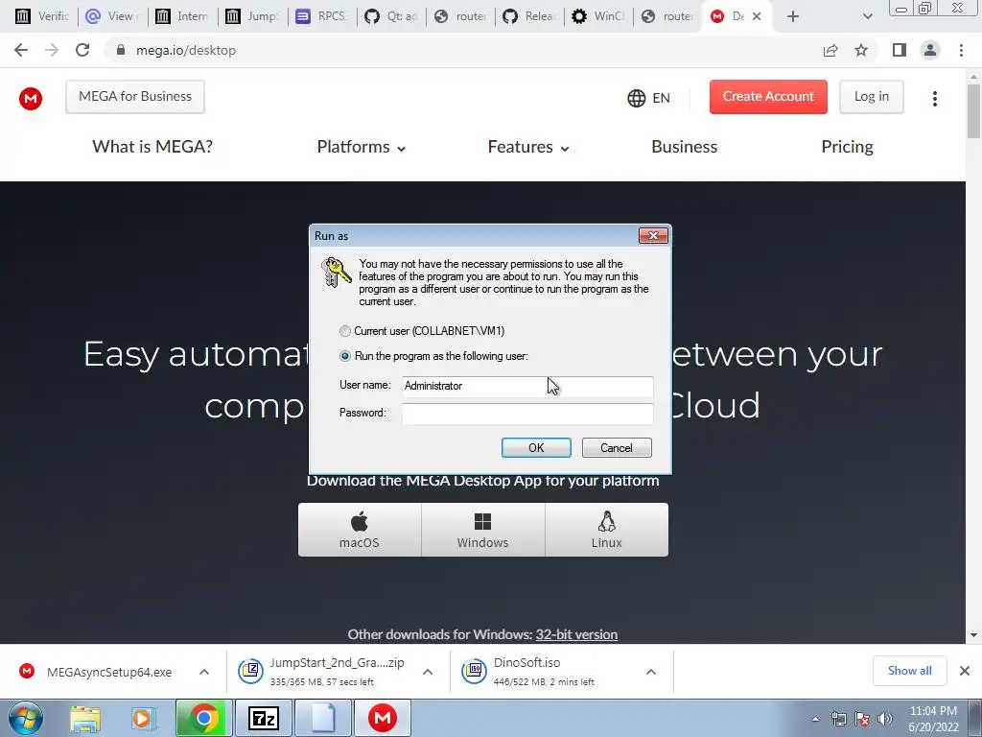Image resolution: width=982 pixels, height=737 pixels.
Task: Open the language selector globe icon
Action: 637,99
